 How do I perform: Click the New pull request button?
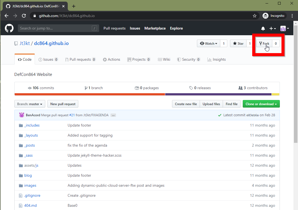pyautogui.click(x=63, y=104)
